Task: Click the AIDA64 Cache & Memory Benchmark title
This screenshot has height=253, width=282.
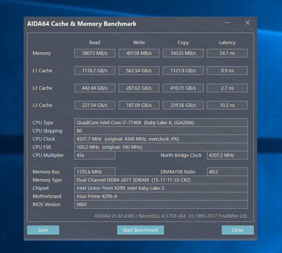Action: [82, 24]
